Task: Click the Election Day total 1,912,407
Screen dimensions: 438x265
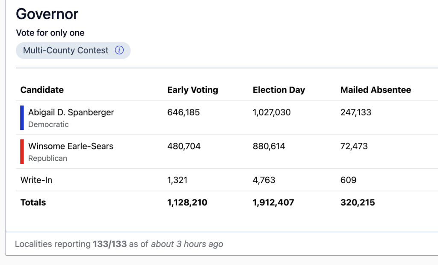Action: click(273, 203)
